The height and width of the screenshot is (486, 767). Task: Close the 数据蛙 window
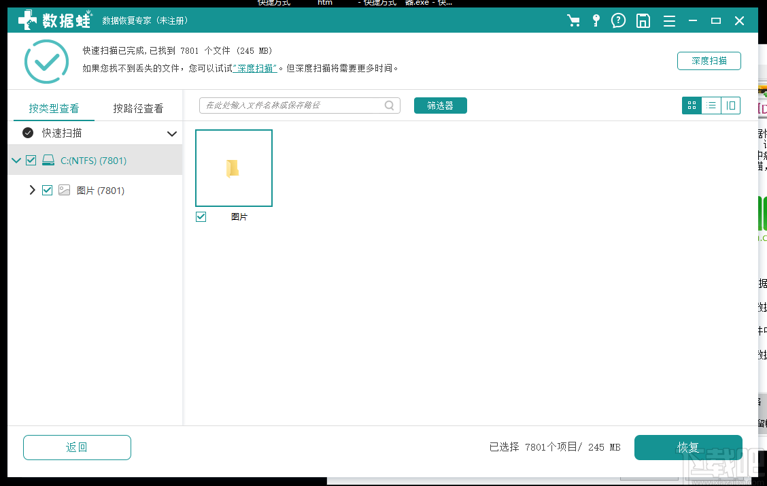[x=740, y=20]
